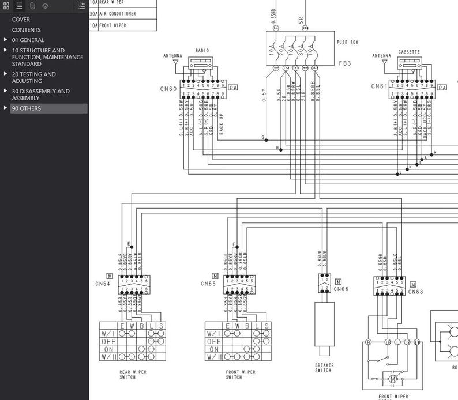Click the BREAKER SWITCH caption
Viewport: 458px width, 400px height.
324,368
